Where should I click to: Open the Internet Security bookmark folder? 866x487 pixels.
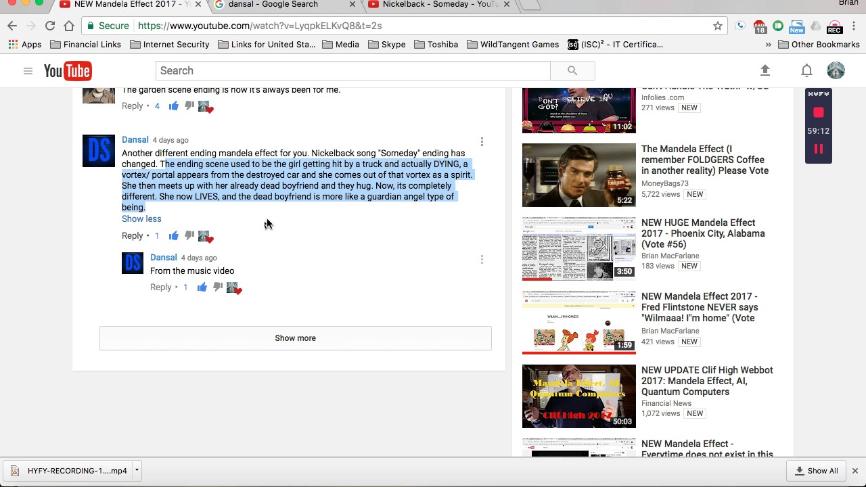(x=170, y=45)
